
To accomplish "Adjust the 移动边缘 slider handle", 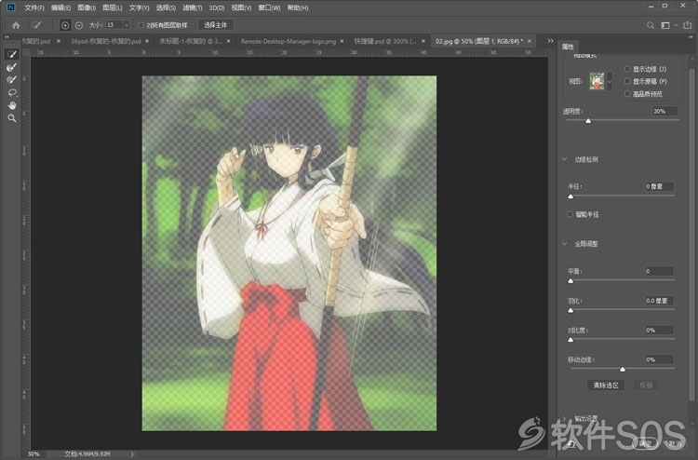I will click(623, 369).
